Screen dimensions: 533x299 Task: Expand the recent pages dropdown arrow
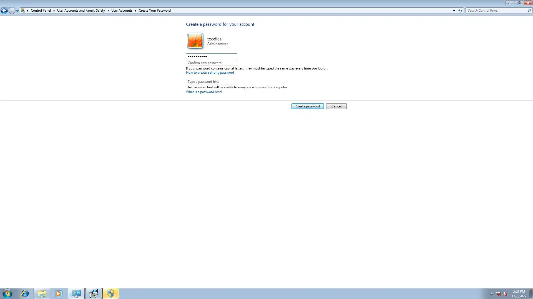click(x=17, y=11)
